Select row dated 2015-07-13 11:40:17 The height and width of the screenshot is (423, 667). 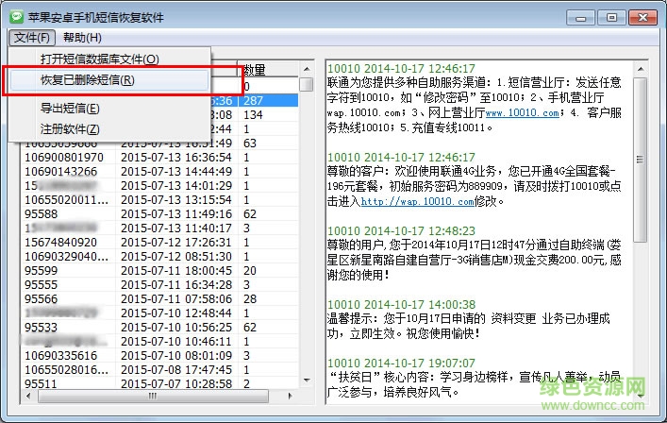click(x=159, y=228)
